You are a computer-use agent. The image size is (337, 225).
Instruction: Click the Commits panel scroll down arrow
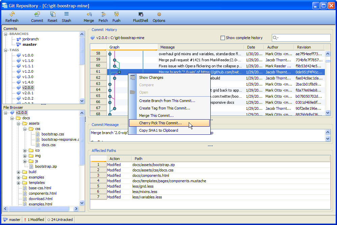[x=82, y=101]
